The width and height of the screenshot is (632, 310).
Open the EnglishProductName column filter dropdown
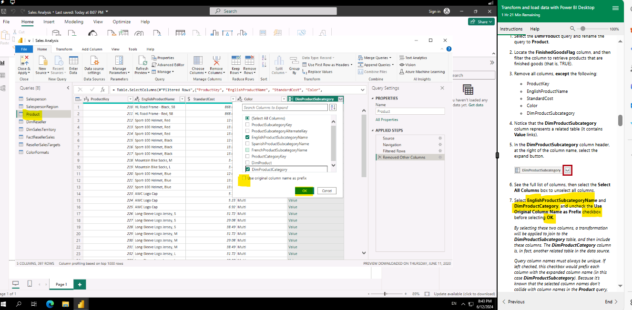click(182, 99)
